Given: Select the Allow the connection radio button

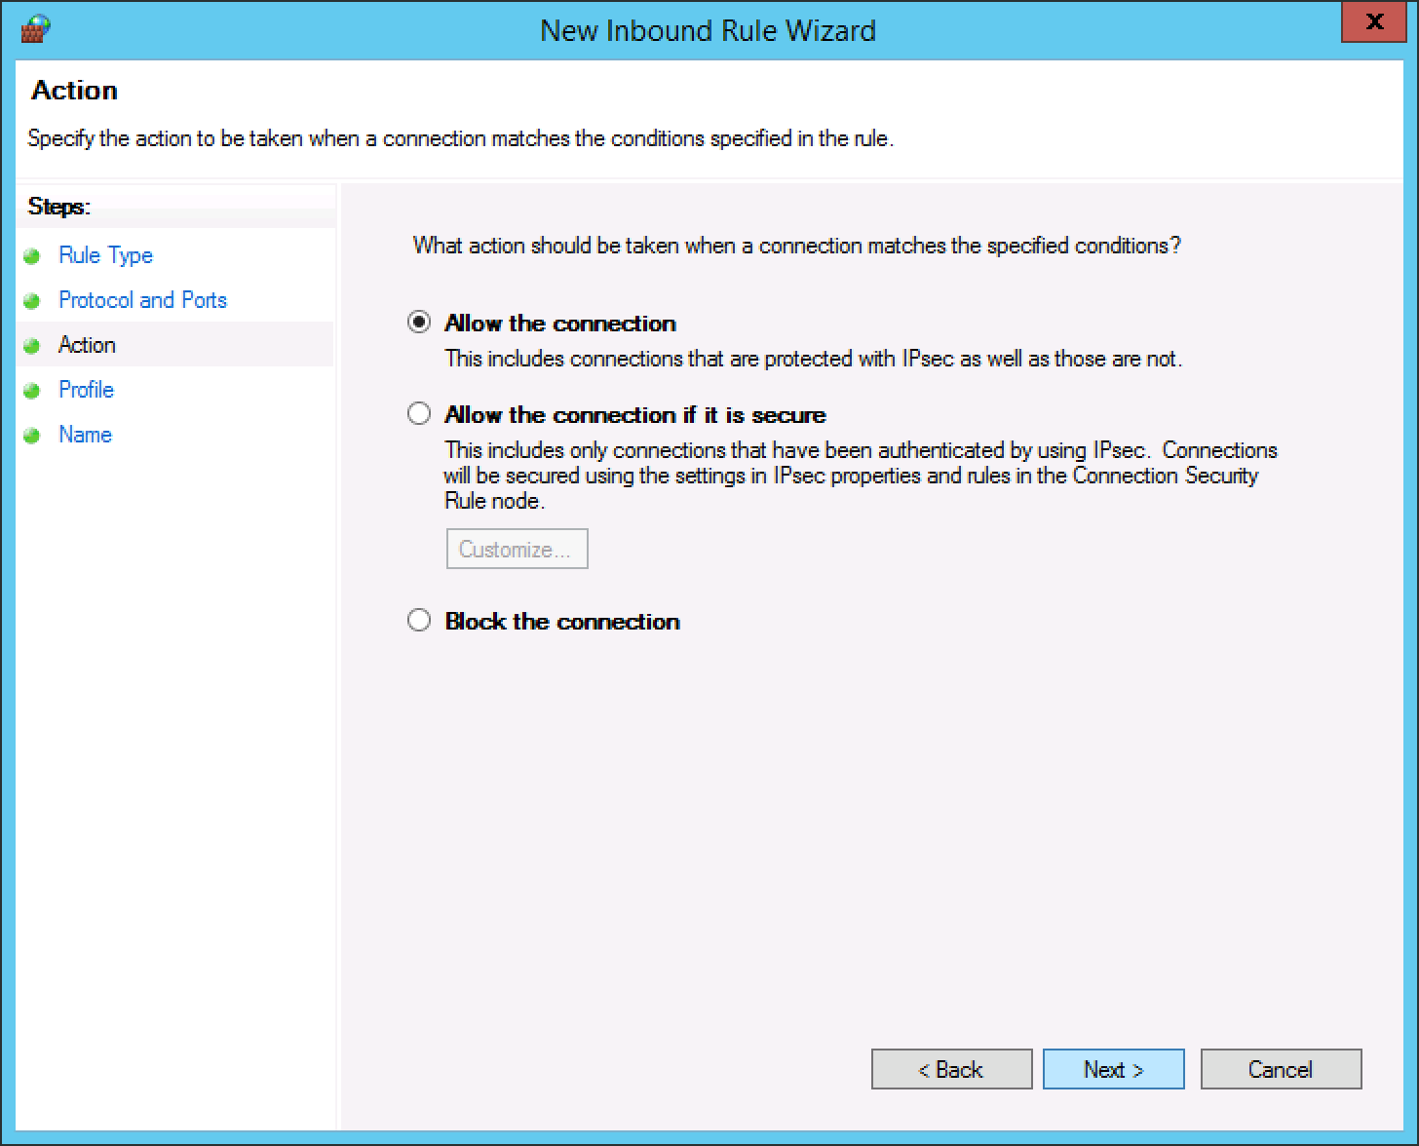Looking at the screenshot, I should (419, 323).
